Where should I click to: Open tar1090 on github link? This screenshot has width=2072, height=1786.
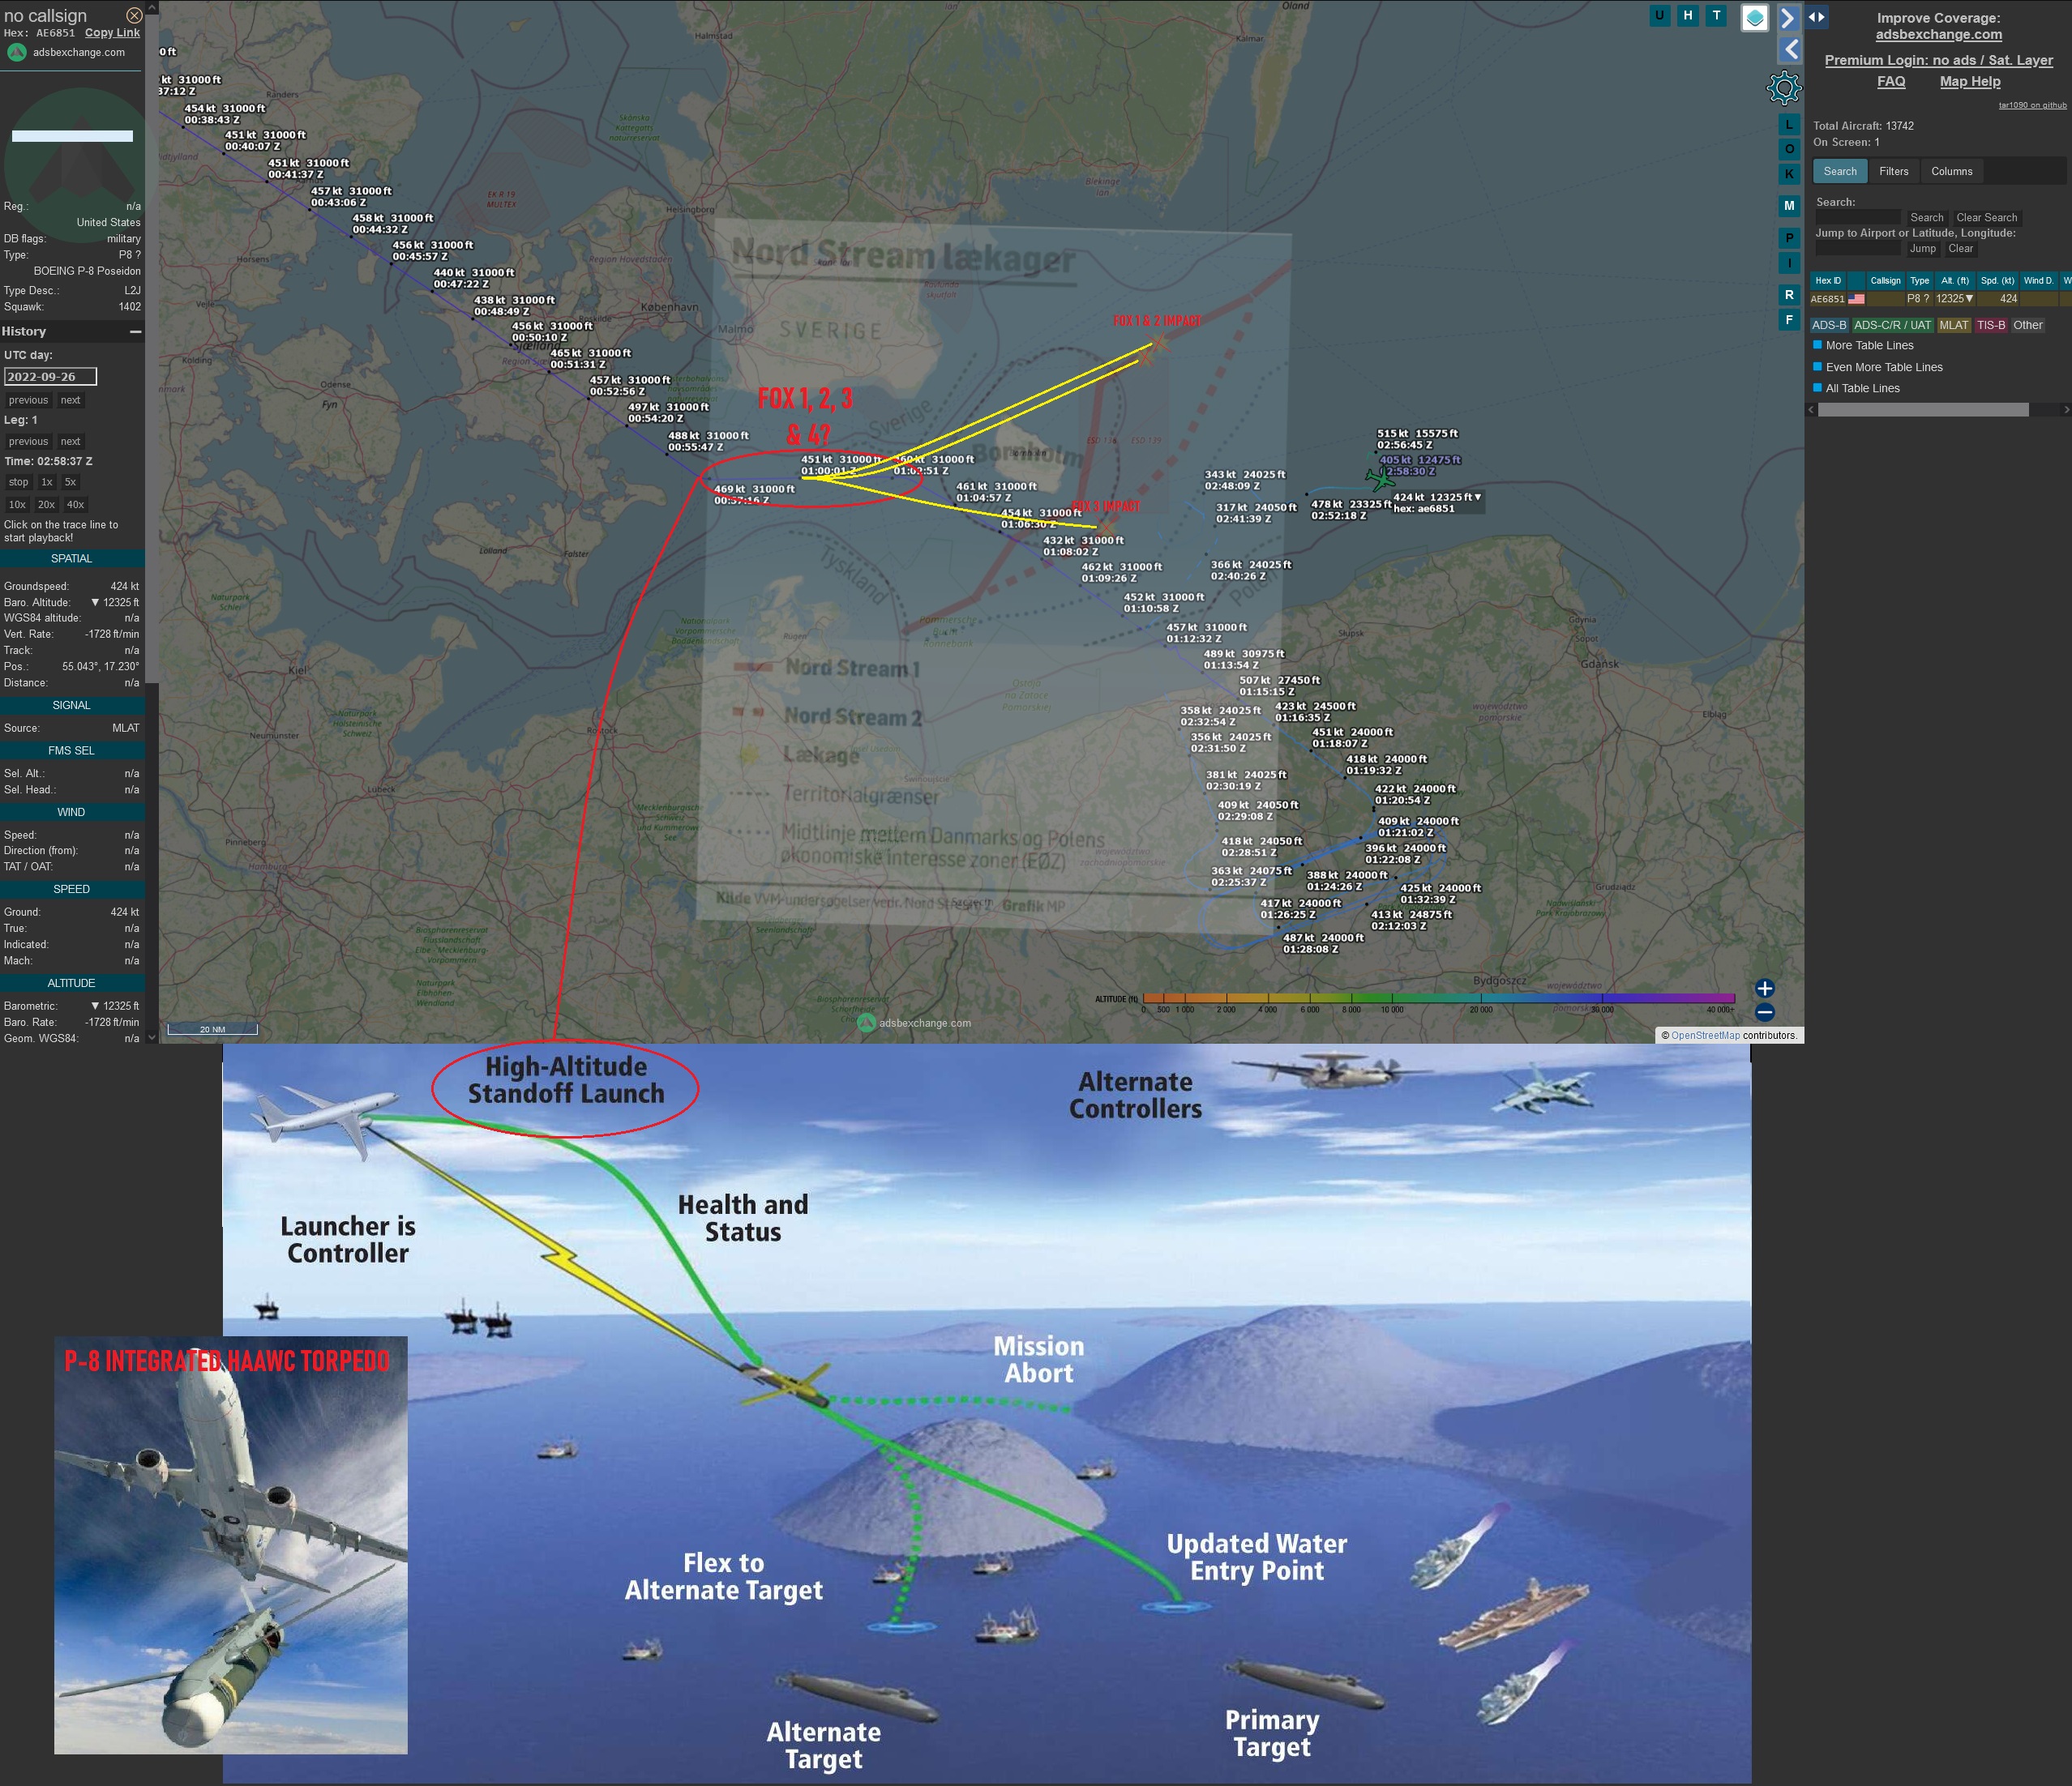coord(2032,105)
